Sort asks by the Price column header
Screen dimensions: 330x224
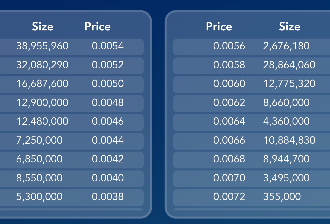pyautogui.click(x=219, y=27)
